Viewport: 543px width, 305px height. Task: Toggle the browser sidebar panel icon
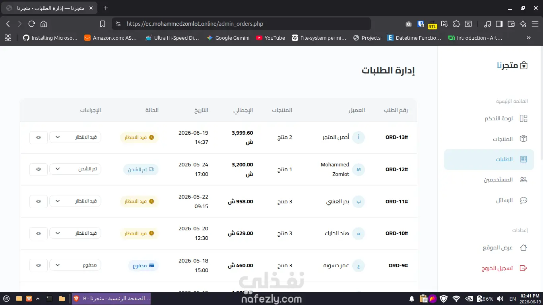[499, 24]
